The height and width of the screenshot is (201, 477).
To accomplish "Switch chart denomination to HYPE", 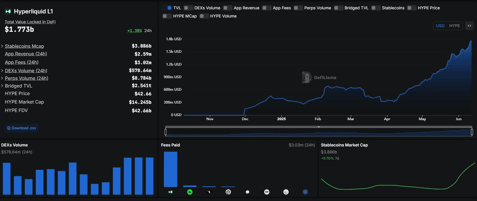I will click(x=454, y=25).
